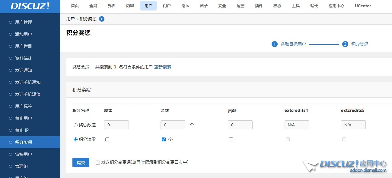This screenshot has width=392, height=178.
Task: Click step 2 circle 积分奖惩
Action: (x=345, y=44)
